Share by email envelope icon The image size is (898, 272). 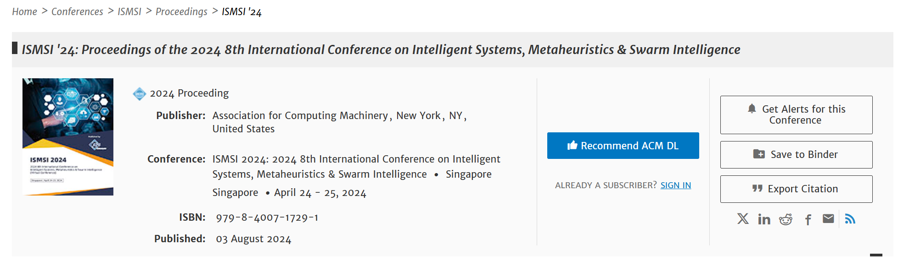[x=828, y=219]
